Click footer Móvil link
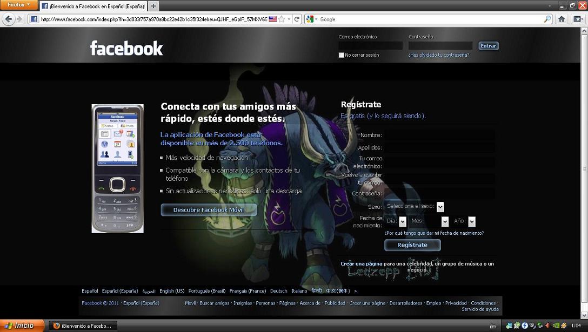This screenshot has width=588, height=332. coord(190,303)
